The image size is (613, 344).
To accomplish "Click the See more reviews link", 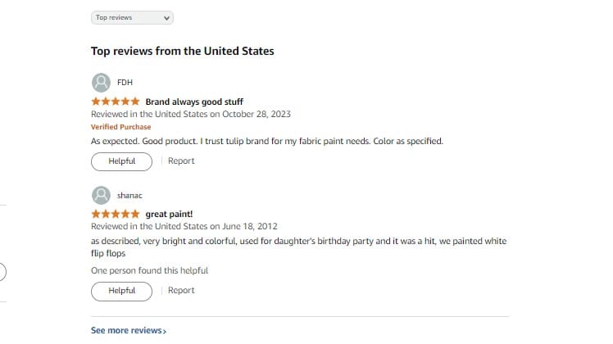I will coord(125,331).
